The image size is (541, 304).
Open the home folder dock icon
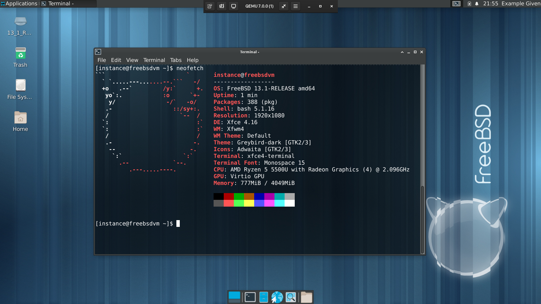point(306,297)
